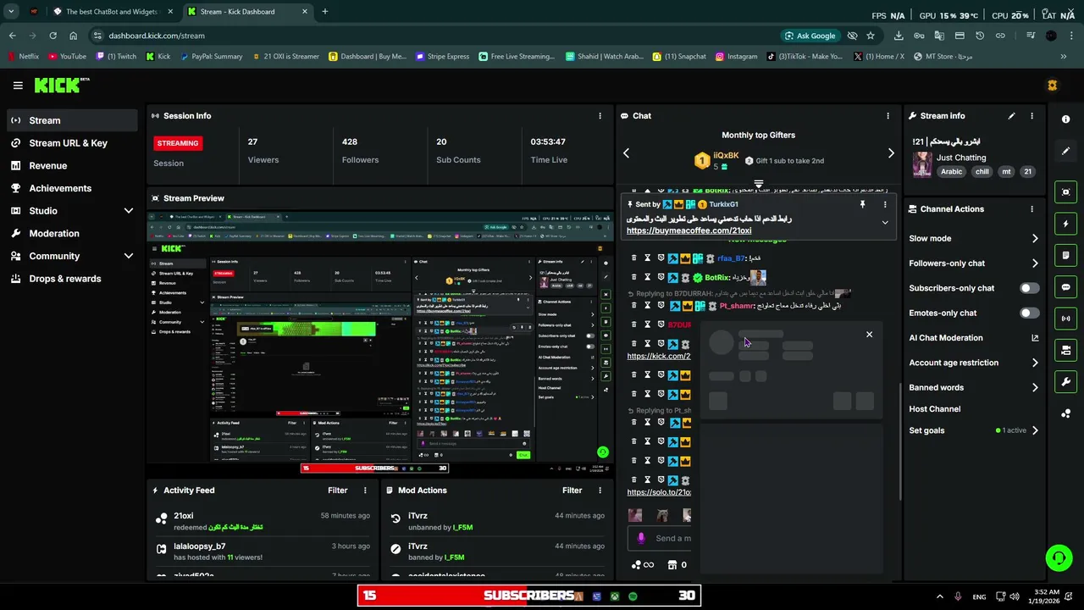The width and height of the screenshot is (1084, 610).
Task: Toggle the lightning bolt widget in right rail
Action: (1065, 224)
